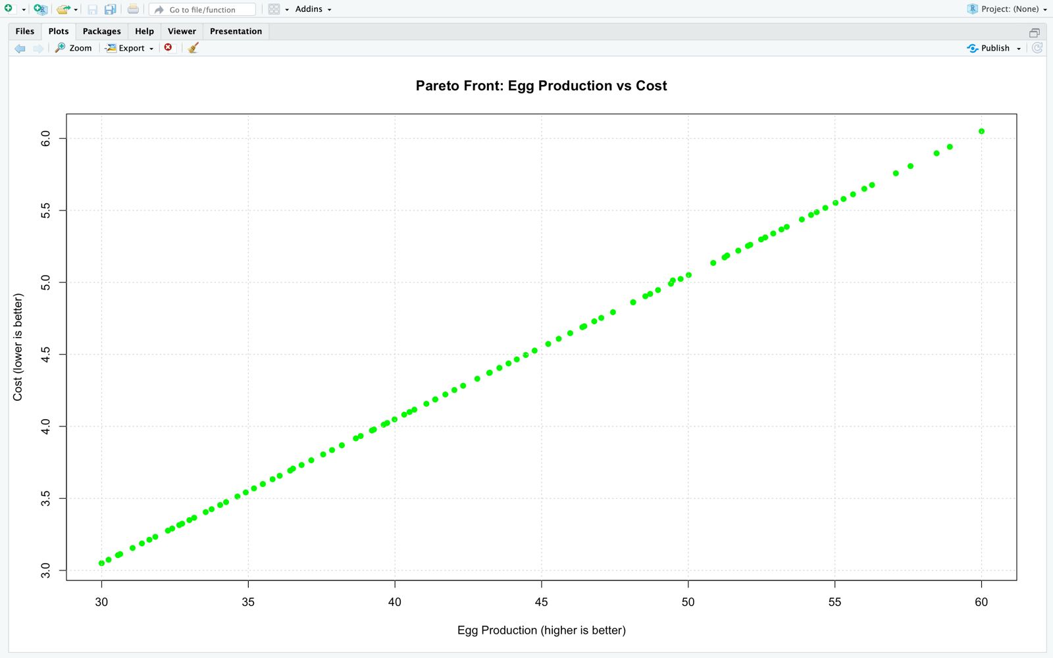
Task: Click the Save All documents icon
Action: point(111,9)
